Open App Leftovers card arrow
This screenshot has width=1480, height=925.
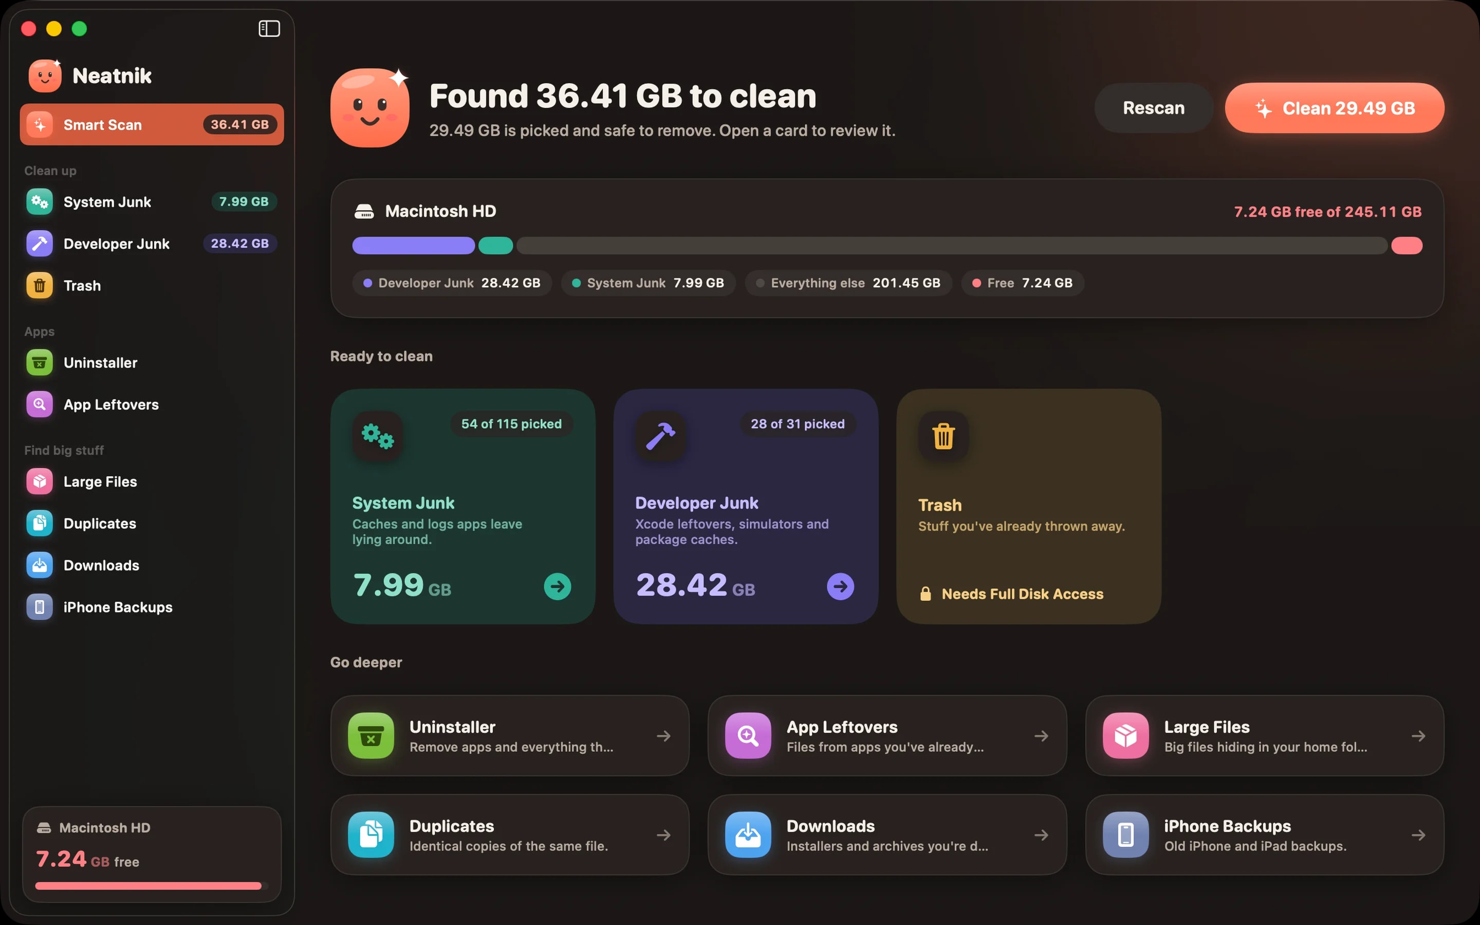click(1041, 736)
